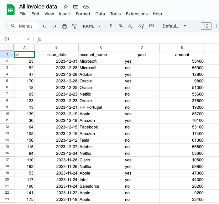Image resolution: width=219 pixels, height=204 pixels.
Task: Increase decimal places
Action: click(x=141, y=26)
